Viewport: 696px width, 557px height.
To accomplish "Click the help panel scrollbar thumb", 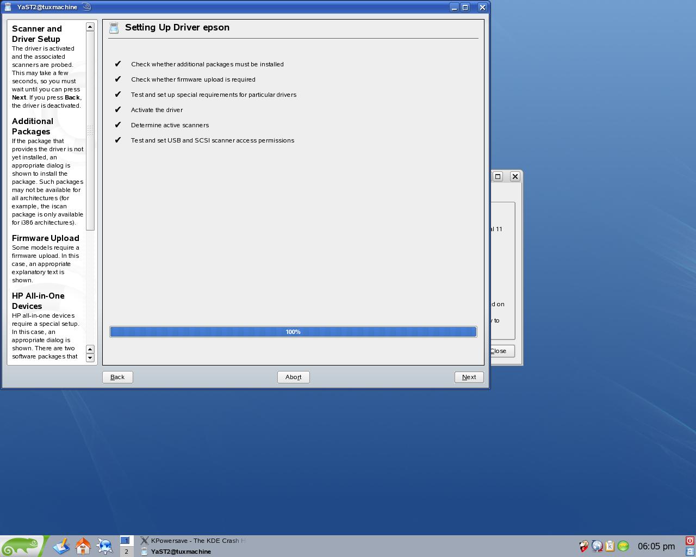I will point(90,131).
